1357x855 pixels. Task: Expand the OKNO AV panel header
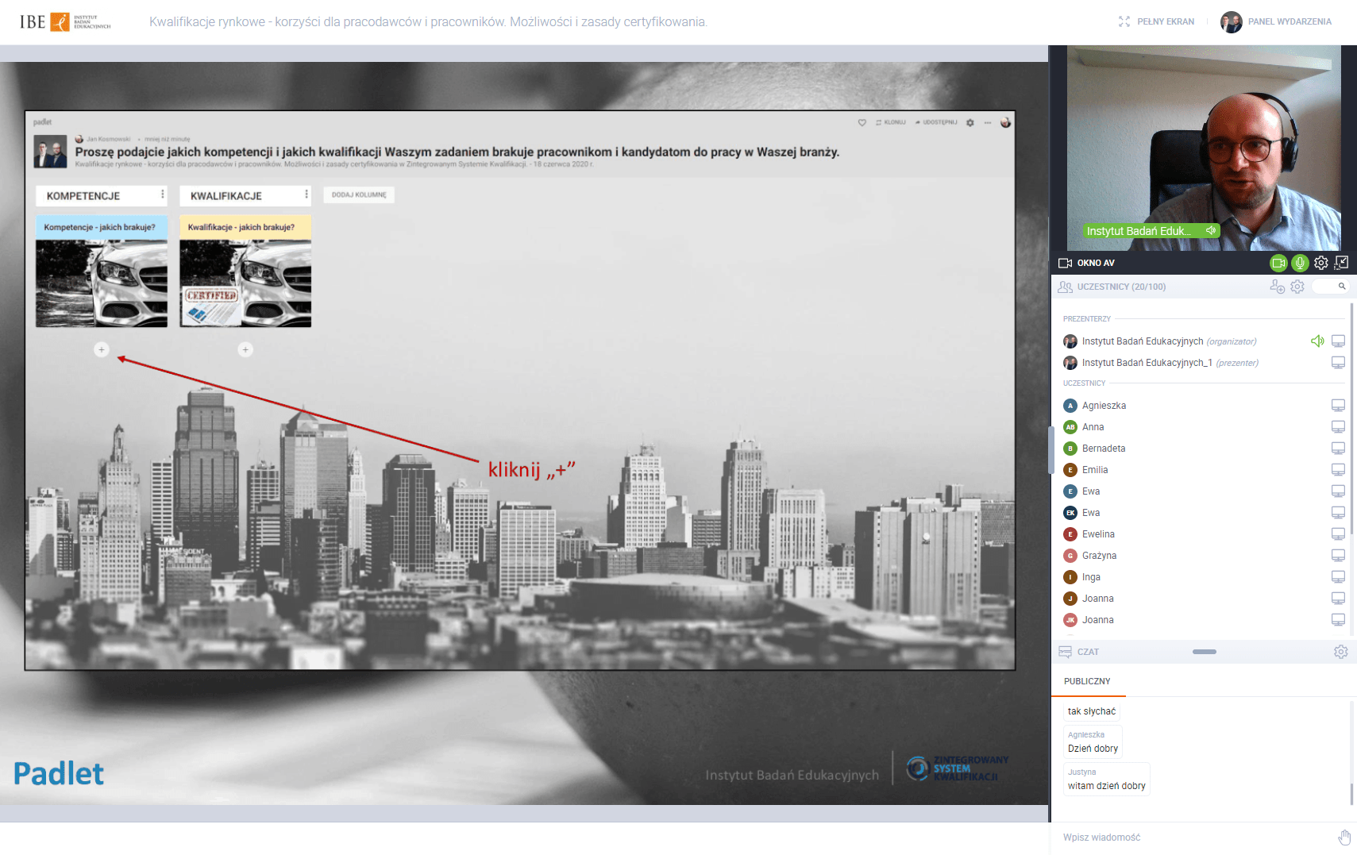pos(1095,263)
